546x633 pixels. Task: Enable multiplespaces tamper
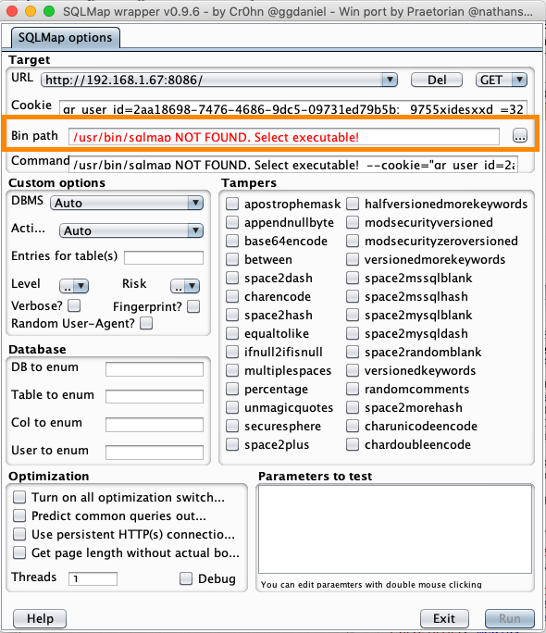[232, 370]
